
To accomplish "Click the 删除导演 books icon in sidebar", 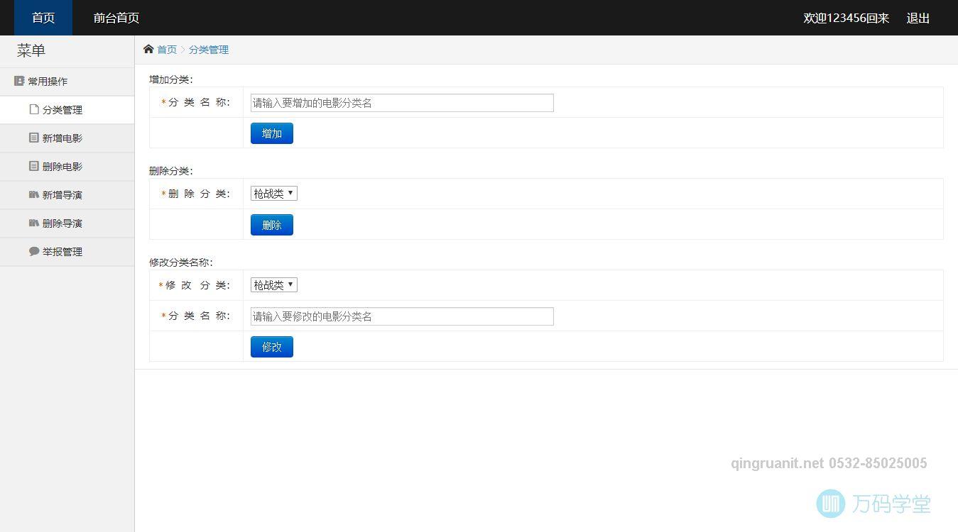I will (x=33, y=223).
